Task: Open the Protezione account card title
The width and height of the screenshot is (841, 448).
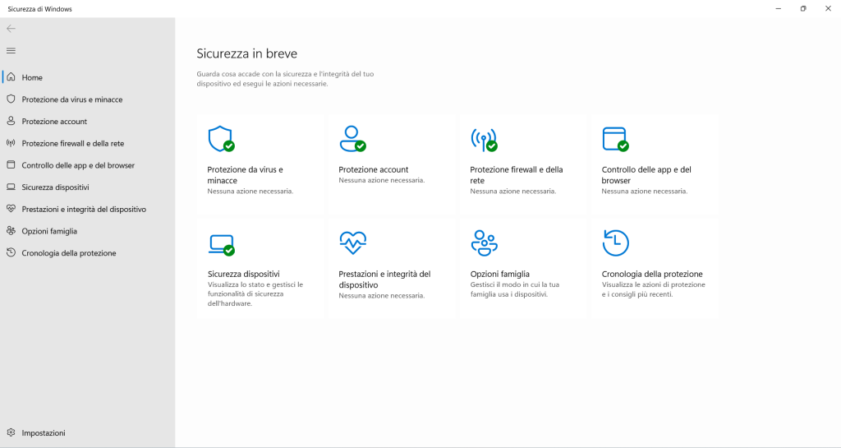Action: point(374,169)
